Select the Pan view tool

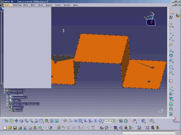(16, 121)
